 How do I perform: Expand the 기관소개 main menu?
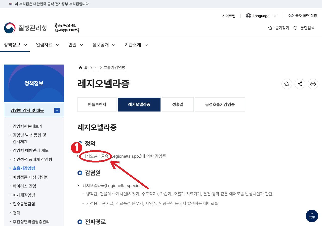click(x=136, y=45)
